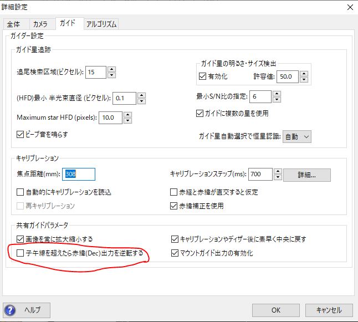Click the 焦点距離(mm) input field
This screenshot has height=322, width=358.
tap(79, 174)
